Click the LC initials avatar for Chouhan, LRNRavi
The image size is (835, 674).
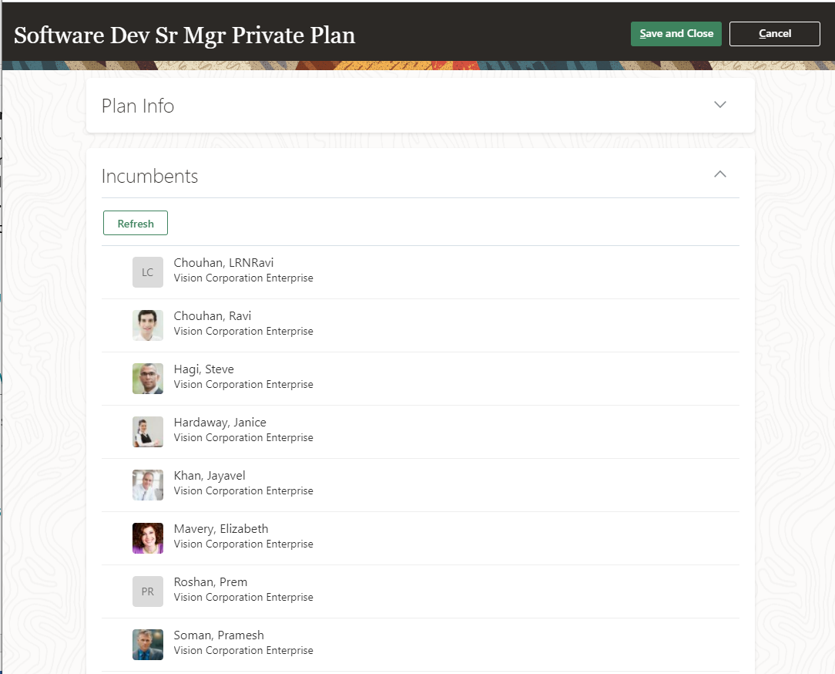[147, 271]
